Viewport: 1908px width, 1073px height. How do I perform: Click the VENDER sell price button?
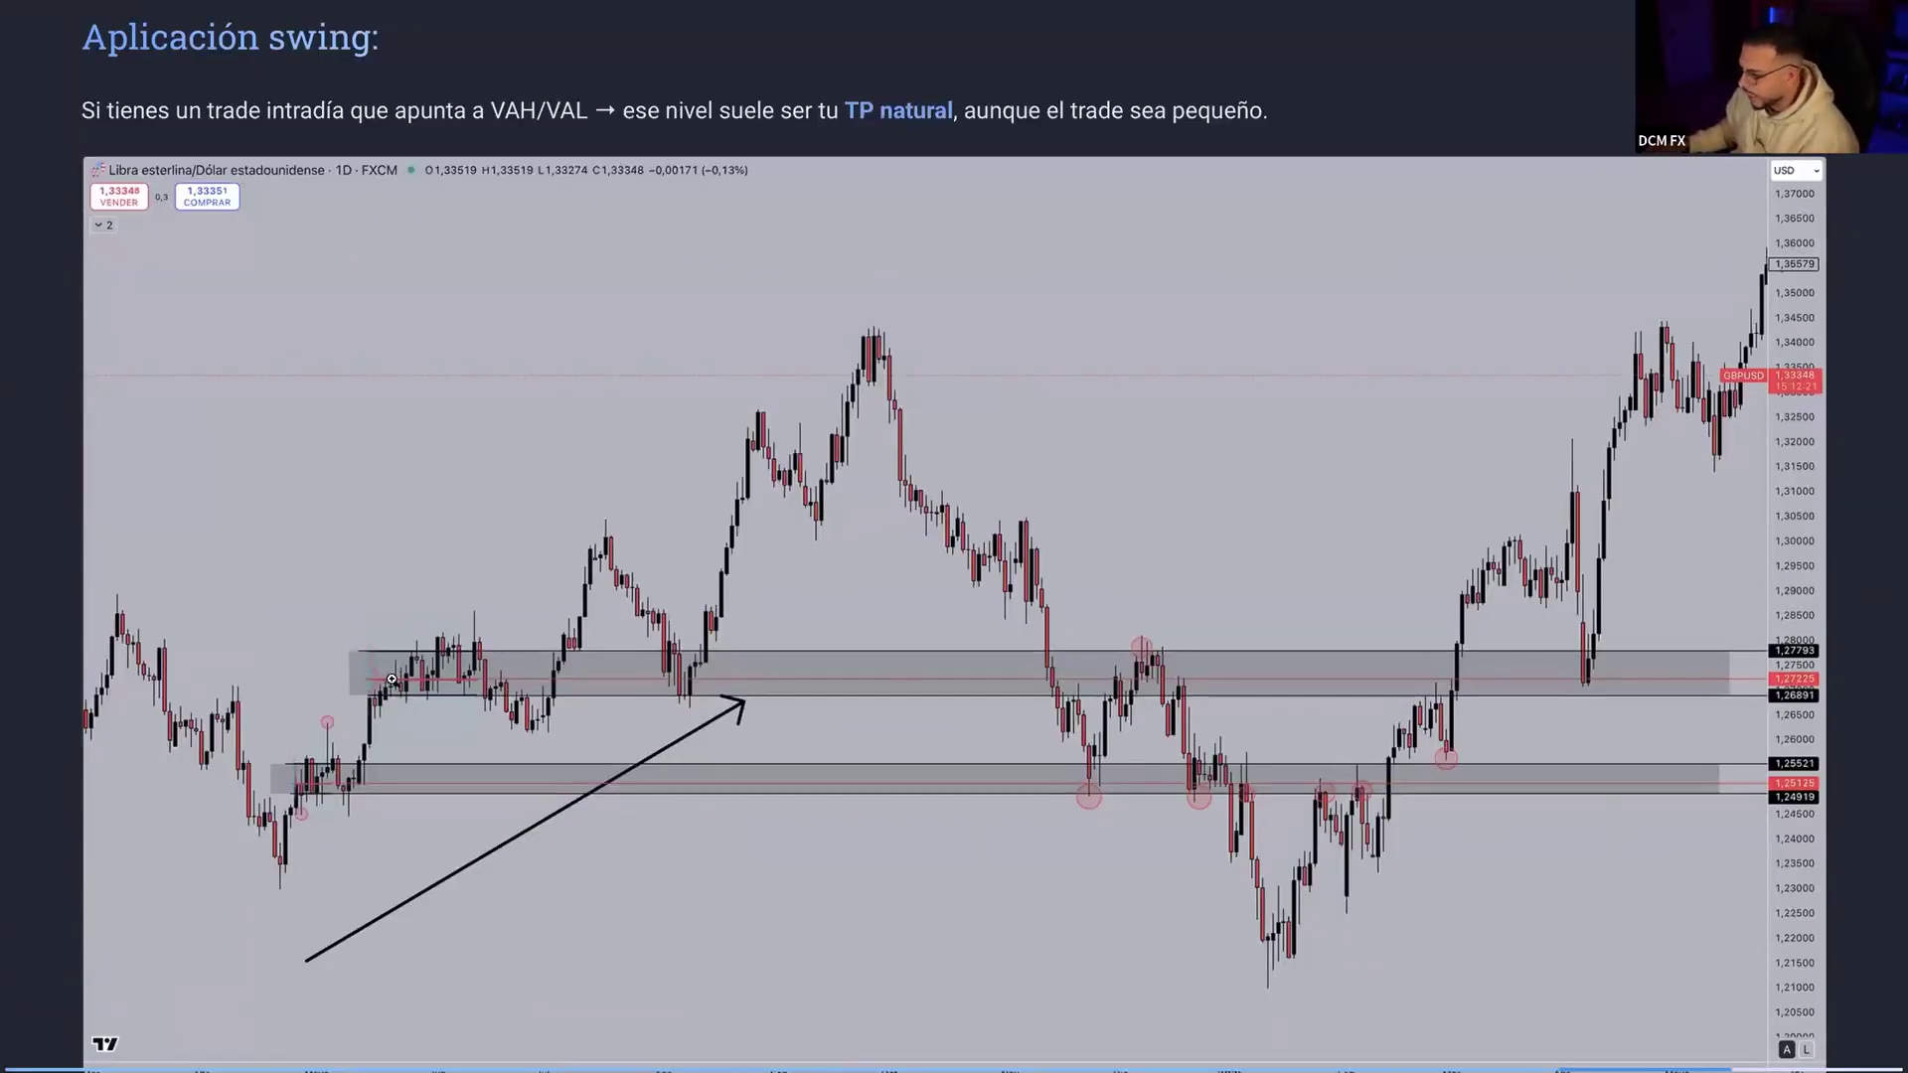118,196
